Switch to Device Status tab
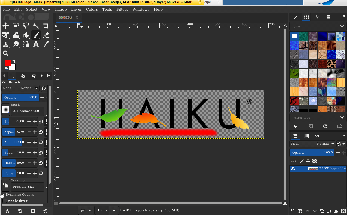The height and width of the screenshot is (215, 347). coord(23,76)
